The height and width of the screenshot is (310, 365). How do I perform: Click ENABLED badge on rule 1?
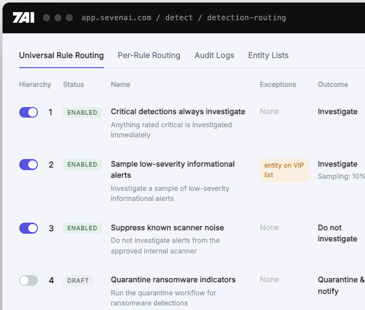click(82, 112)
